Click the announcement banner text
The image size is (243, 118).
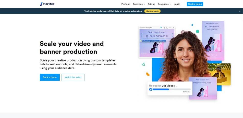coord(113,11)
